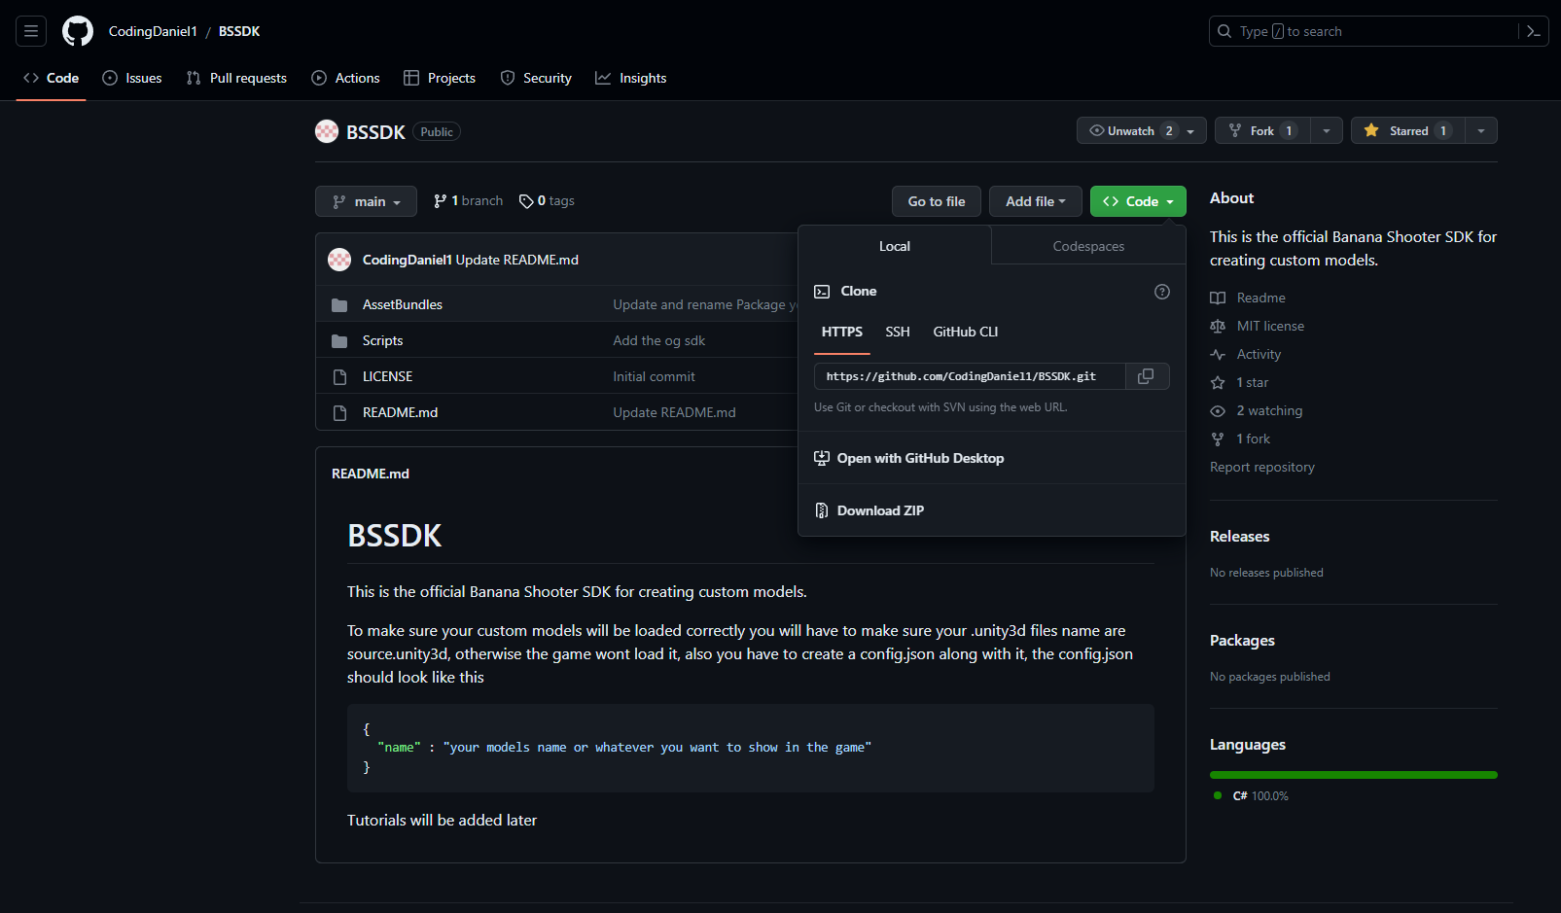Viewport: 1561px width, 913px height.
Task: Copy the HTTPS clone URL to clipboard
Action: [1147, 376]
